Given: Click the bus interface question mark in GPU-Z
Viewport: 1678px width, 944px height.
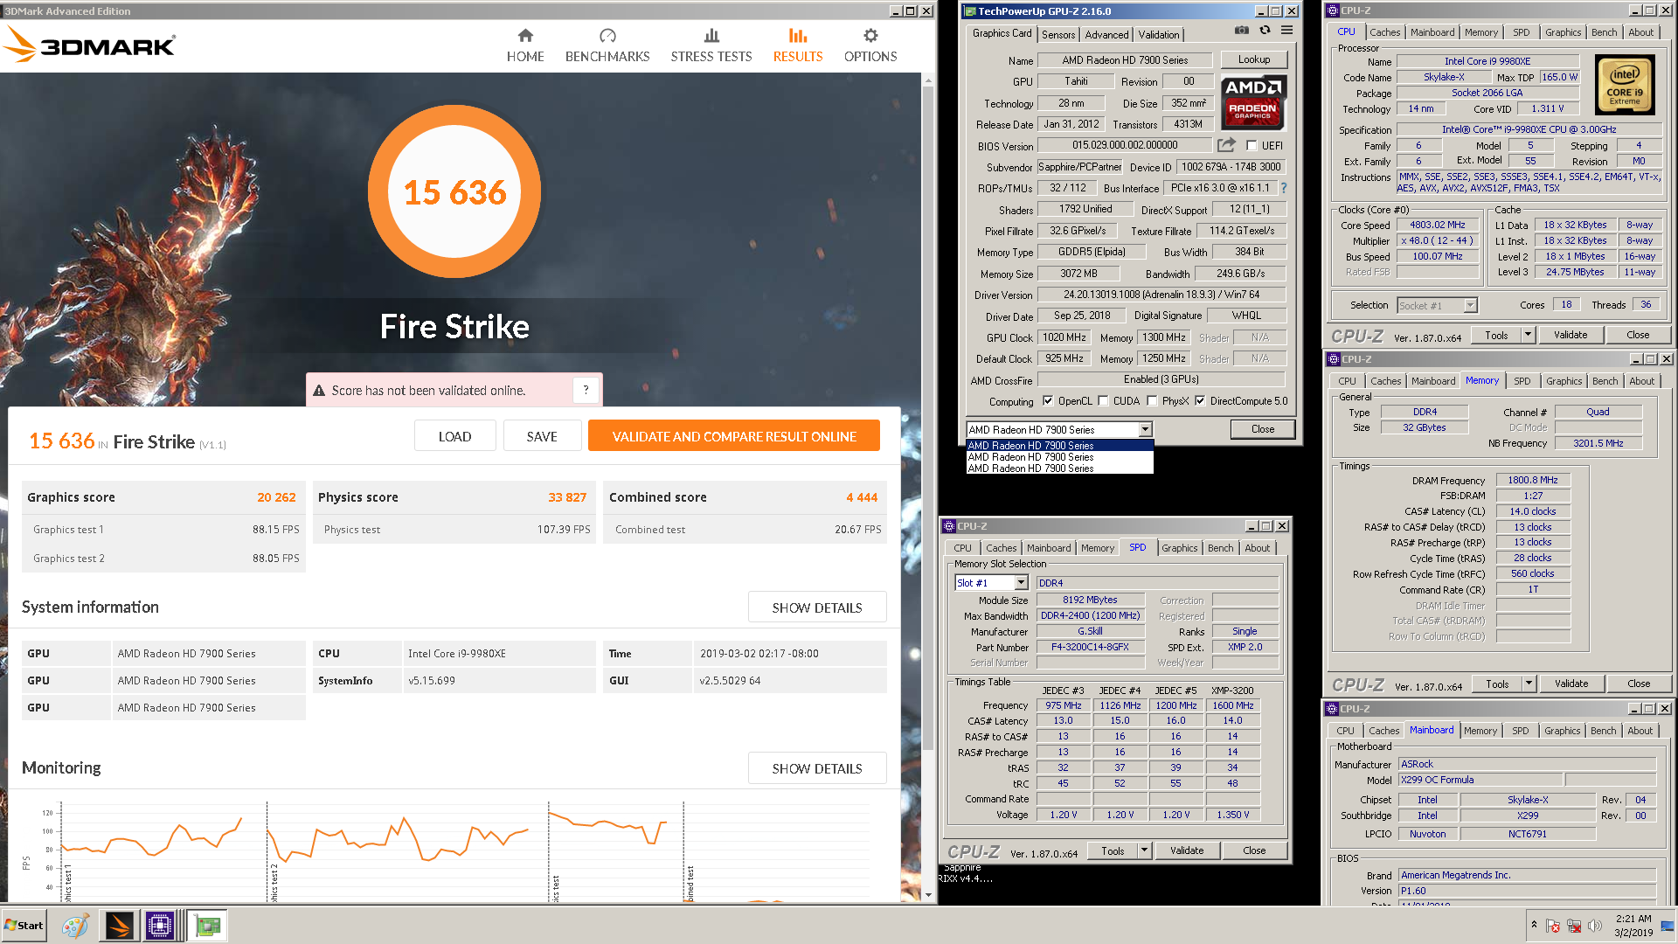Looking at the screenshot, I should (1284, 188).
